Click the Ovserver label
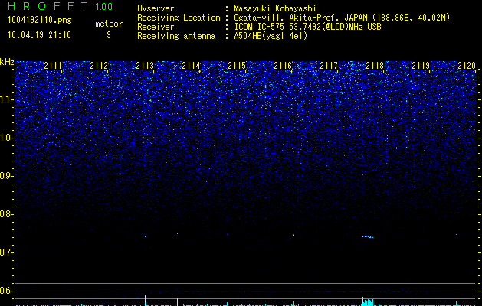The image size is (482, 306). (x=156, y=8)
